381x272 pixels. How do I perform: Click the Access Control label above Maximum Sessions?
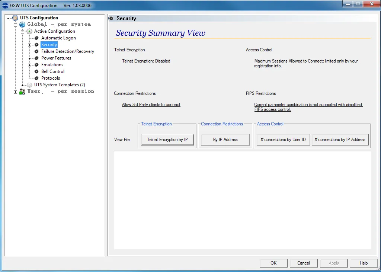259,50
